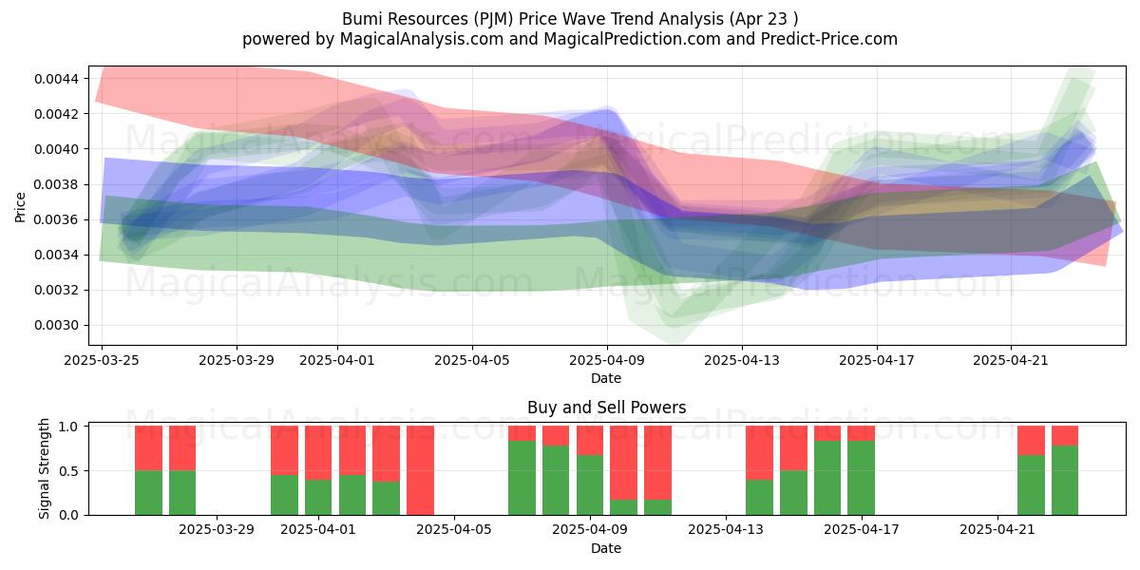Click the 2025-04-13 date label on price chart

[x=741, y=360]
